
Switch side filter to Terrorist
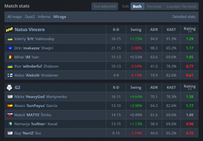click(x=154, y=6)
